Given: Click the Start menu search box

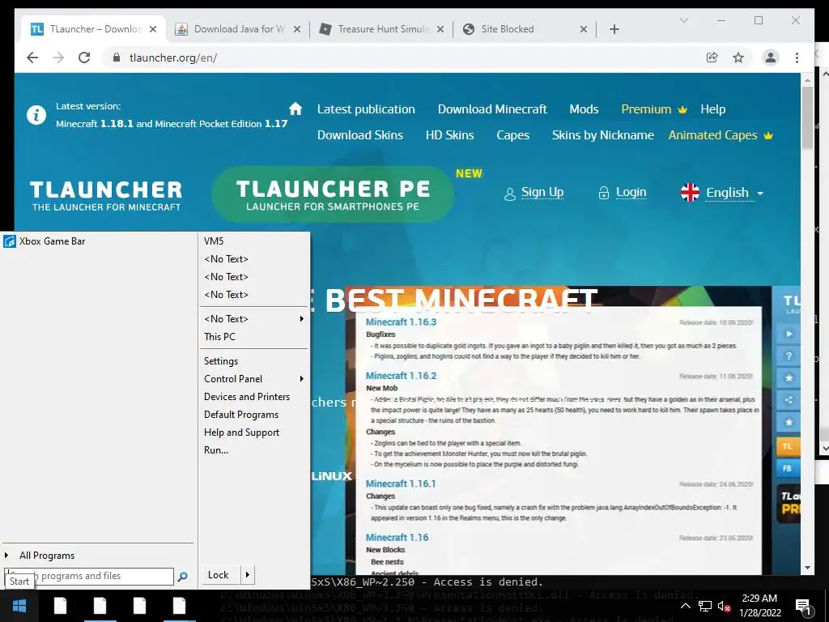Looking at the screenshot, I should coord(89,576).
